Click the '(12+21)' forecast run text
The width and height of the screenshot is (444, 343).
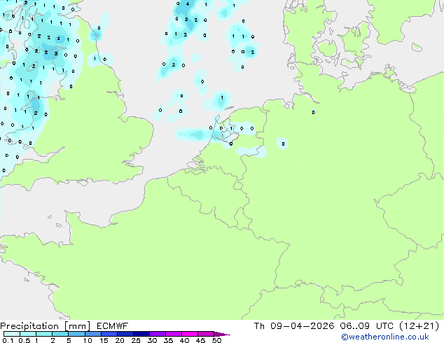coord(419,326)
